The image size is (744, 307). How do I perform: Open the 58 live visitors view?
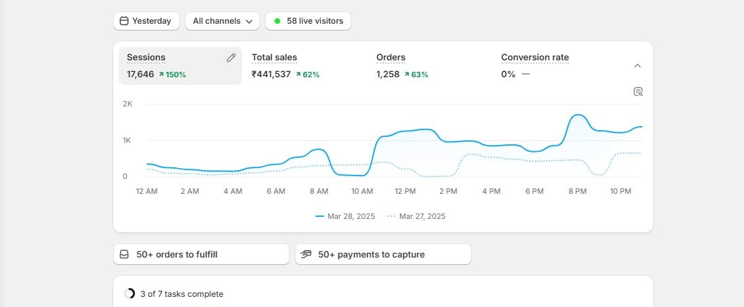(x=308, y=21)
